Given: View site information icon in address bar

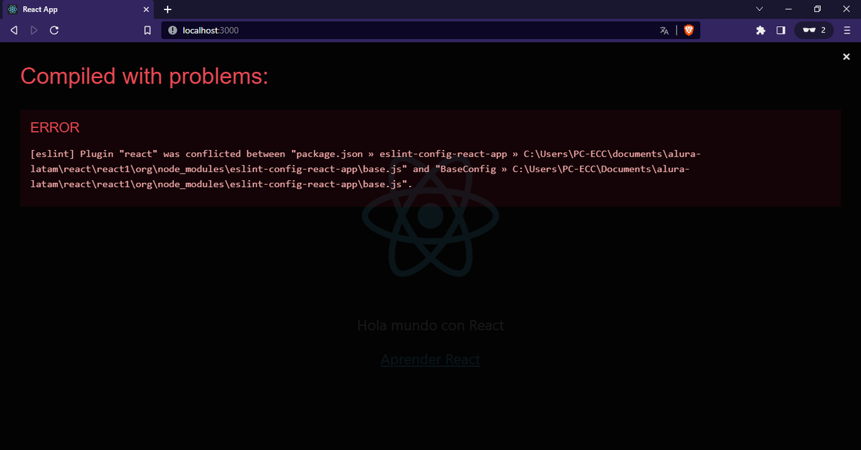Looking at the screenshot, I should (172, 30).
